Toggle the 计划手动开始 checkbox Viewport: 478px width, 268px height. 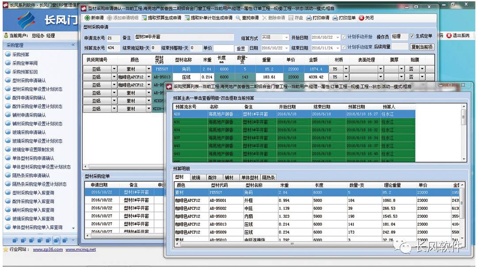344,37
